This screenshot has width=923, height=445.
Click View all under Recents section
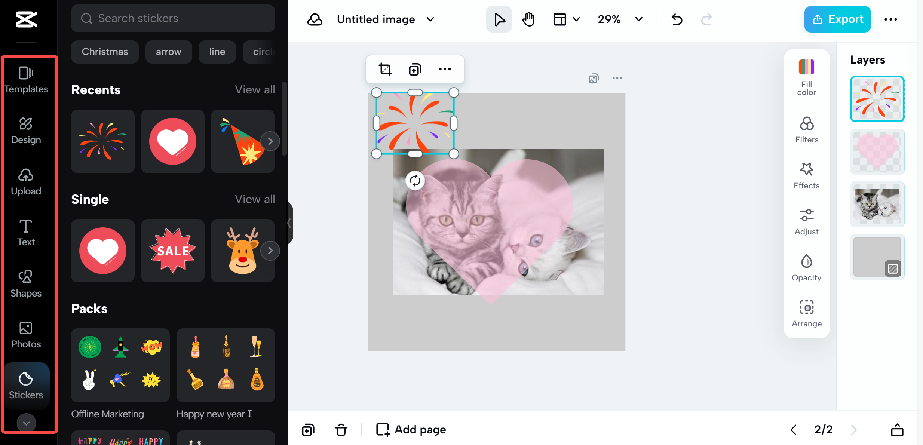click(255, 89)
